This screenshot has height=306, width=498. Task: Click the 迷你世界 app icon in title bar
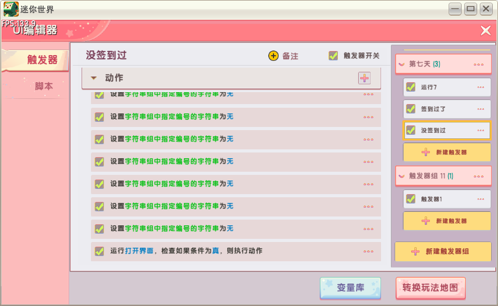coord(11,9)
